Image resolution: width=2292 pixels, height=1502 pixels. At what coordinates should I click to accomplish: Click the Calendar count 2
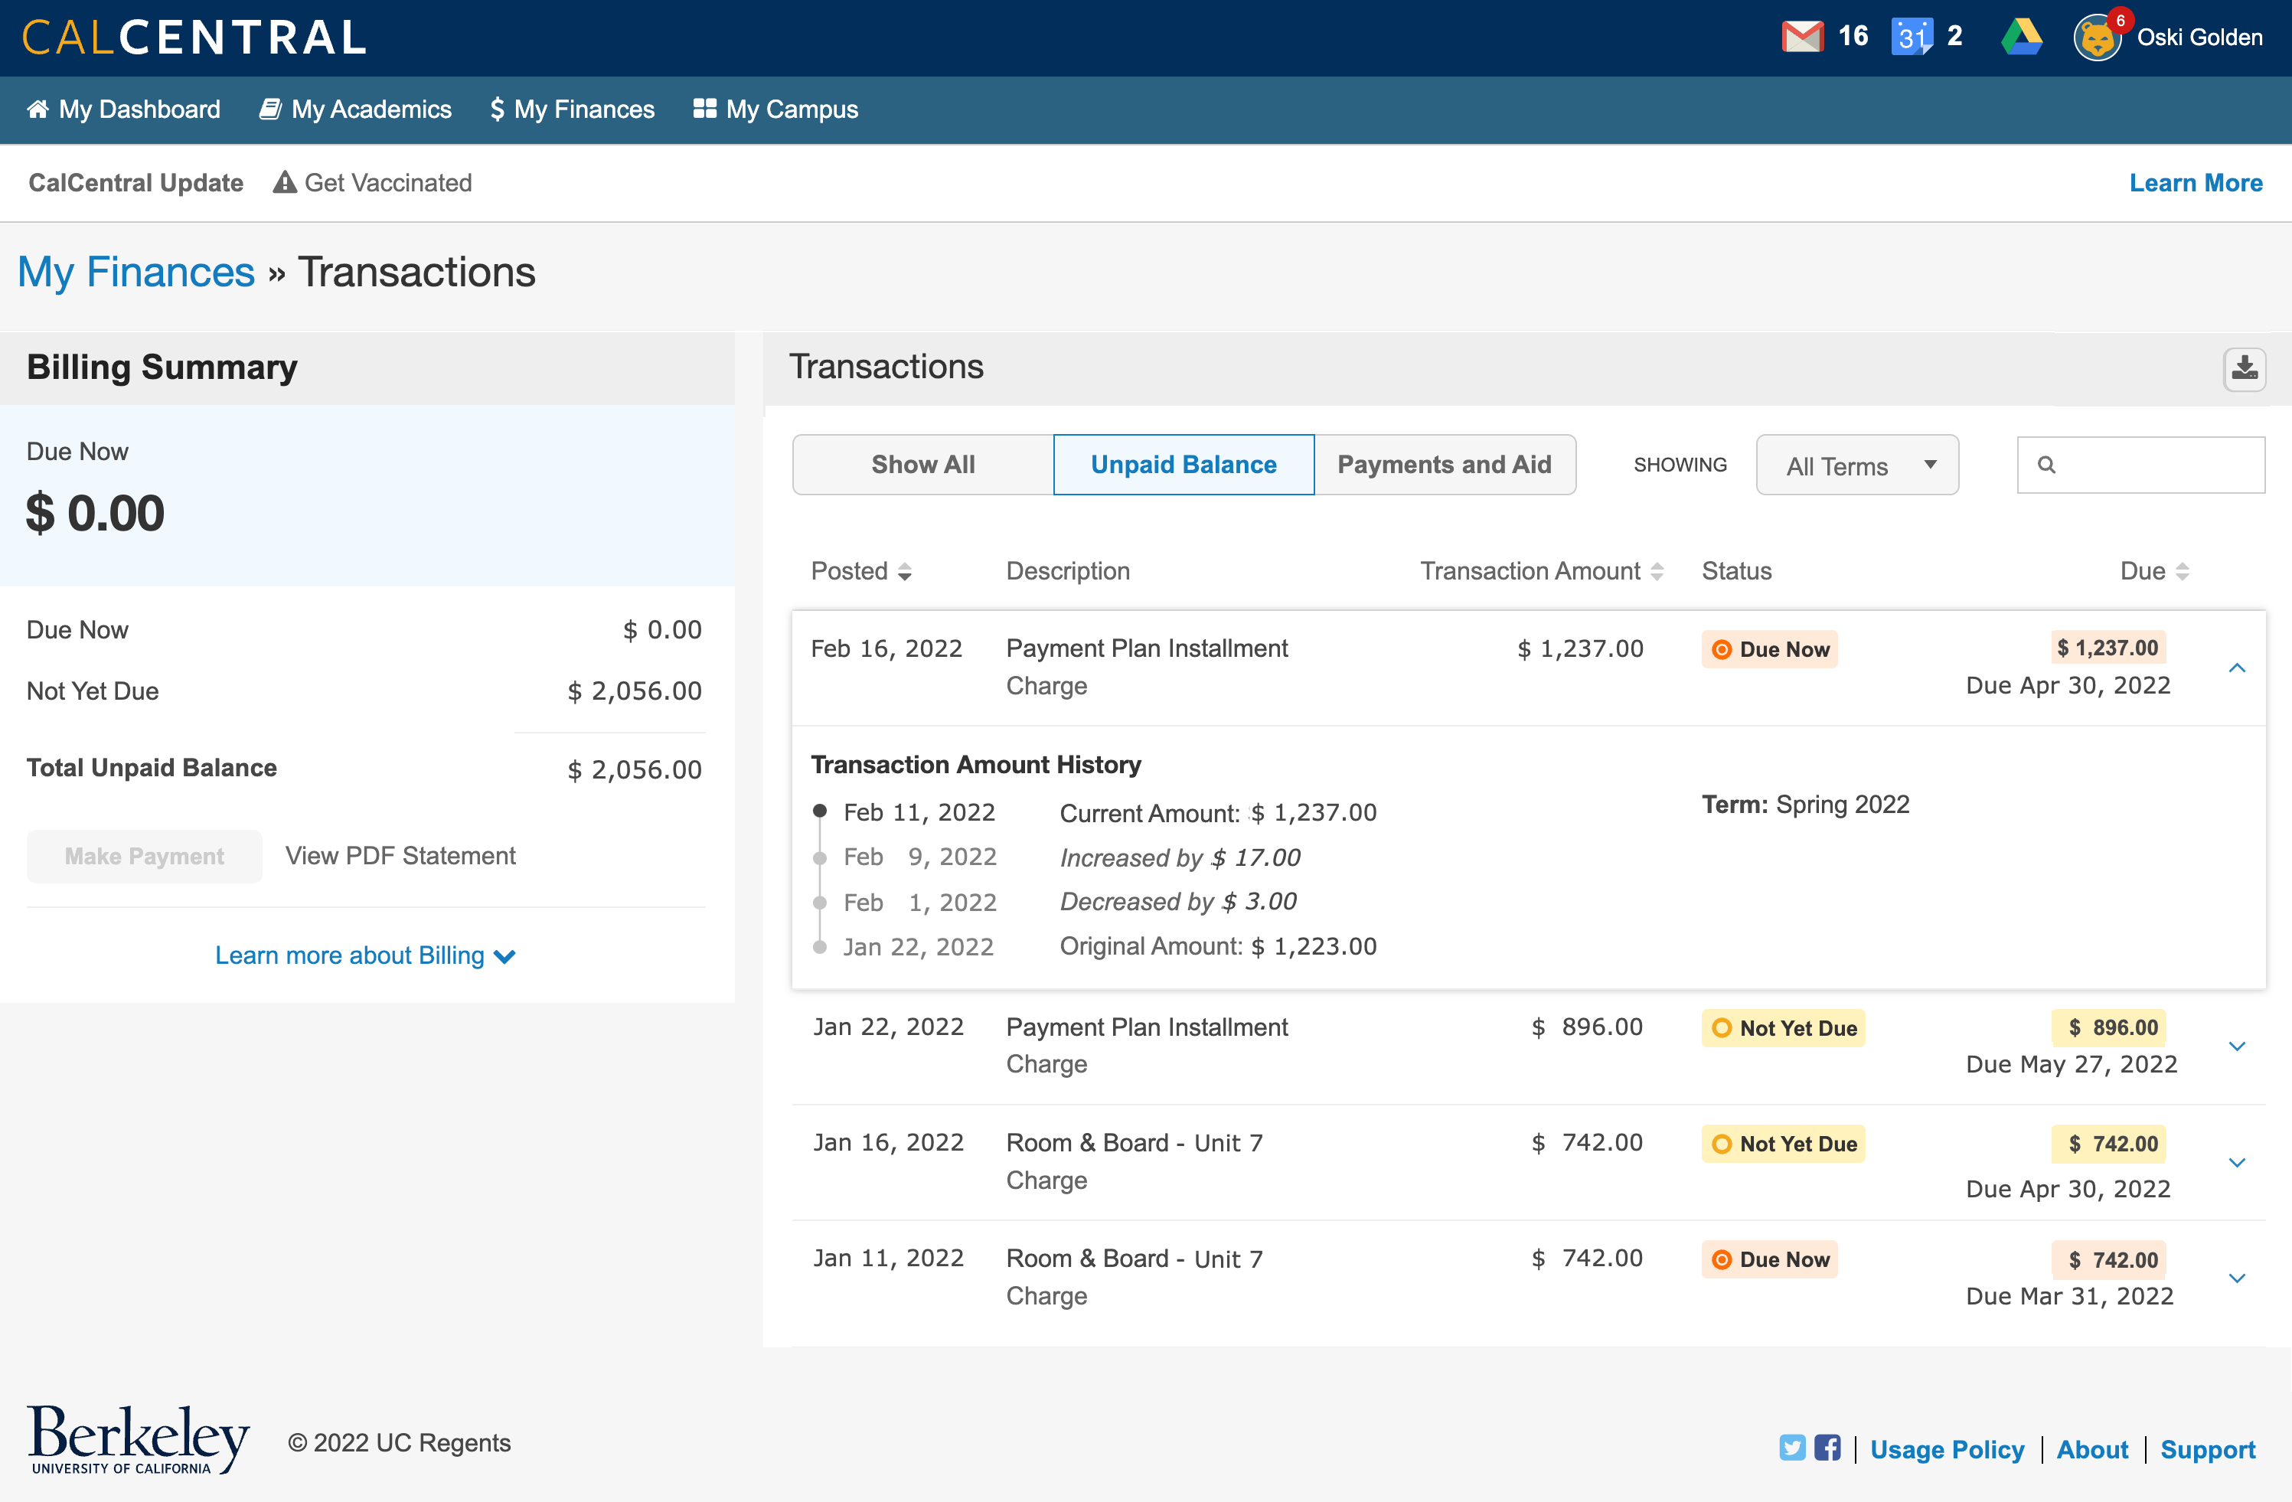click(1954, 37)
